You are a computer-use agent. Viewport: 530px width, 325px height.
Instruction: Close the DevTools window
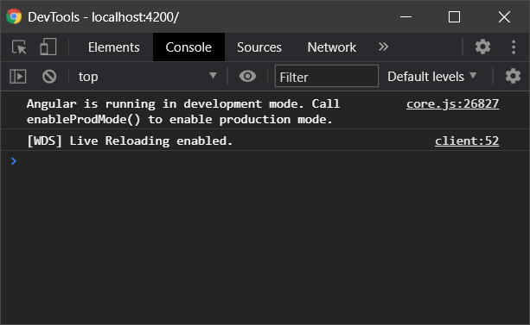pos(504,17)
